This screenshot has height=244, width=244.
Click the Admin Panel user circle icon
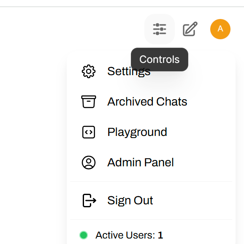(x=89, y=163)
